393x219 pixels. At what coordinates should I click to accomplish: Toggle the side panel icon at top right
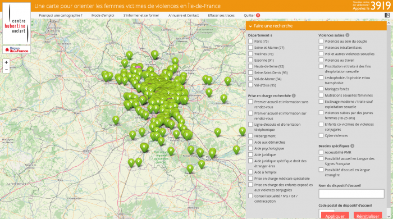387,15
